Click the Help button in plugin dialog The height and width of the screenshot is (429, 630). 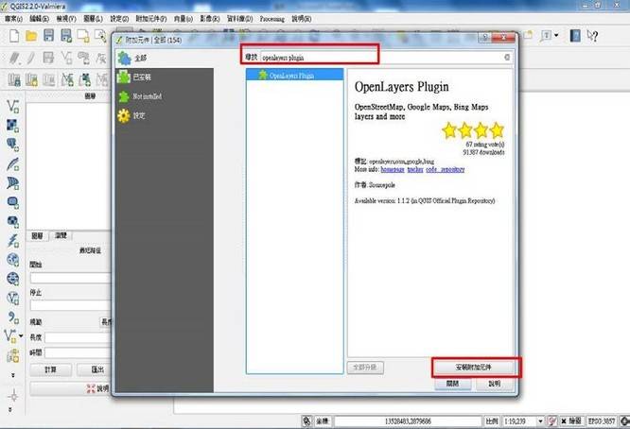(x=495, y=384)
